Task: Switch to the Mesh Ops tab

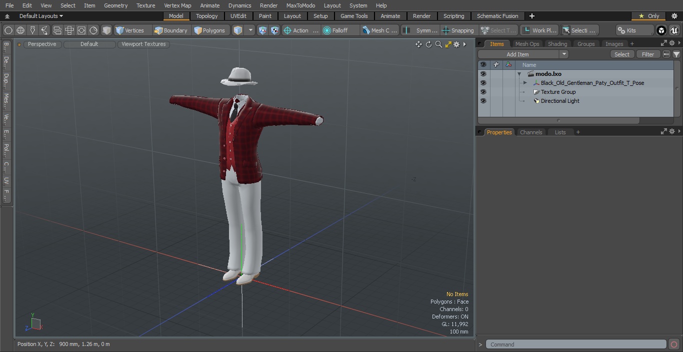Action: [x=527, y=44]
